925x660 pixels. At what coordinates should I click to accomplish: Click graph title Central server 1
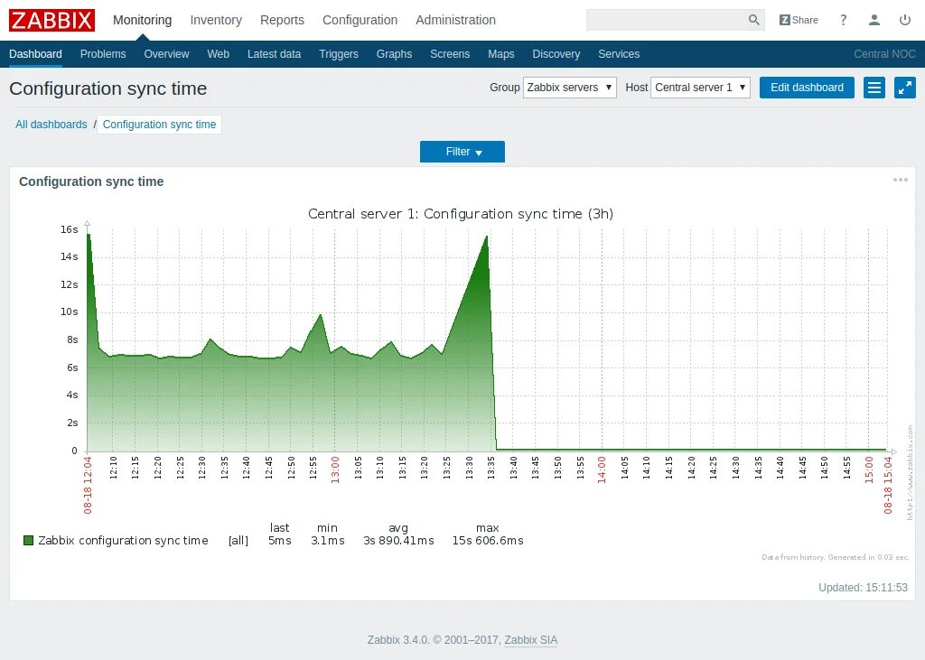[461, 213]
